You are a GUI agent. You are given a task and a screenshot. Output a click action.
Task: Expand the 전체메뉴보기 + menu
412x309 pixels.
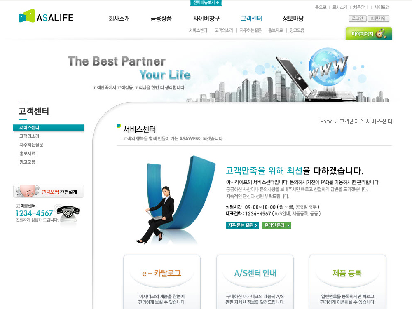(x=206, y=2)
